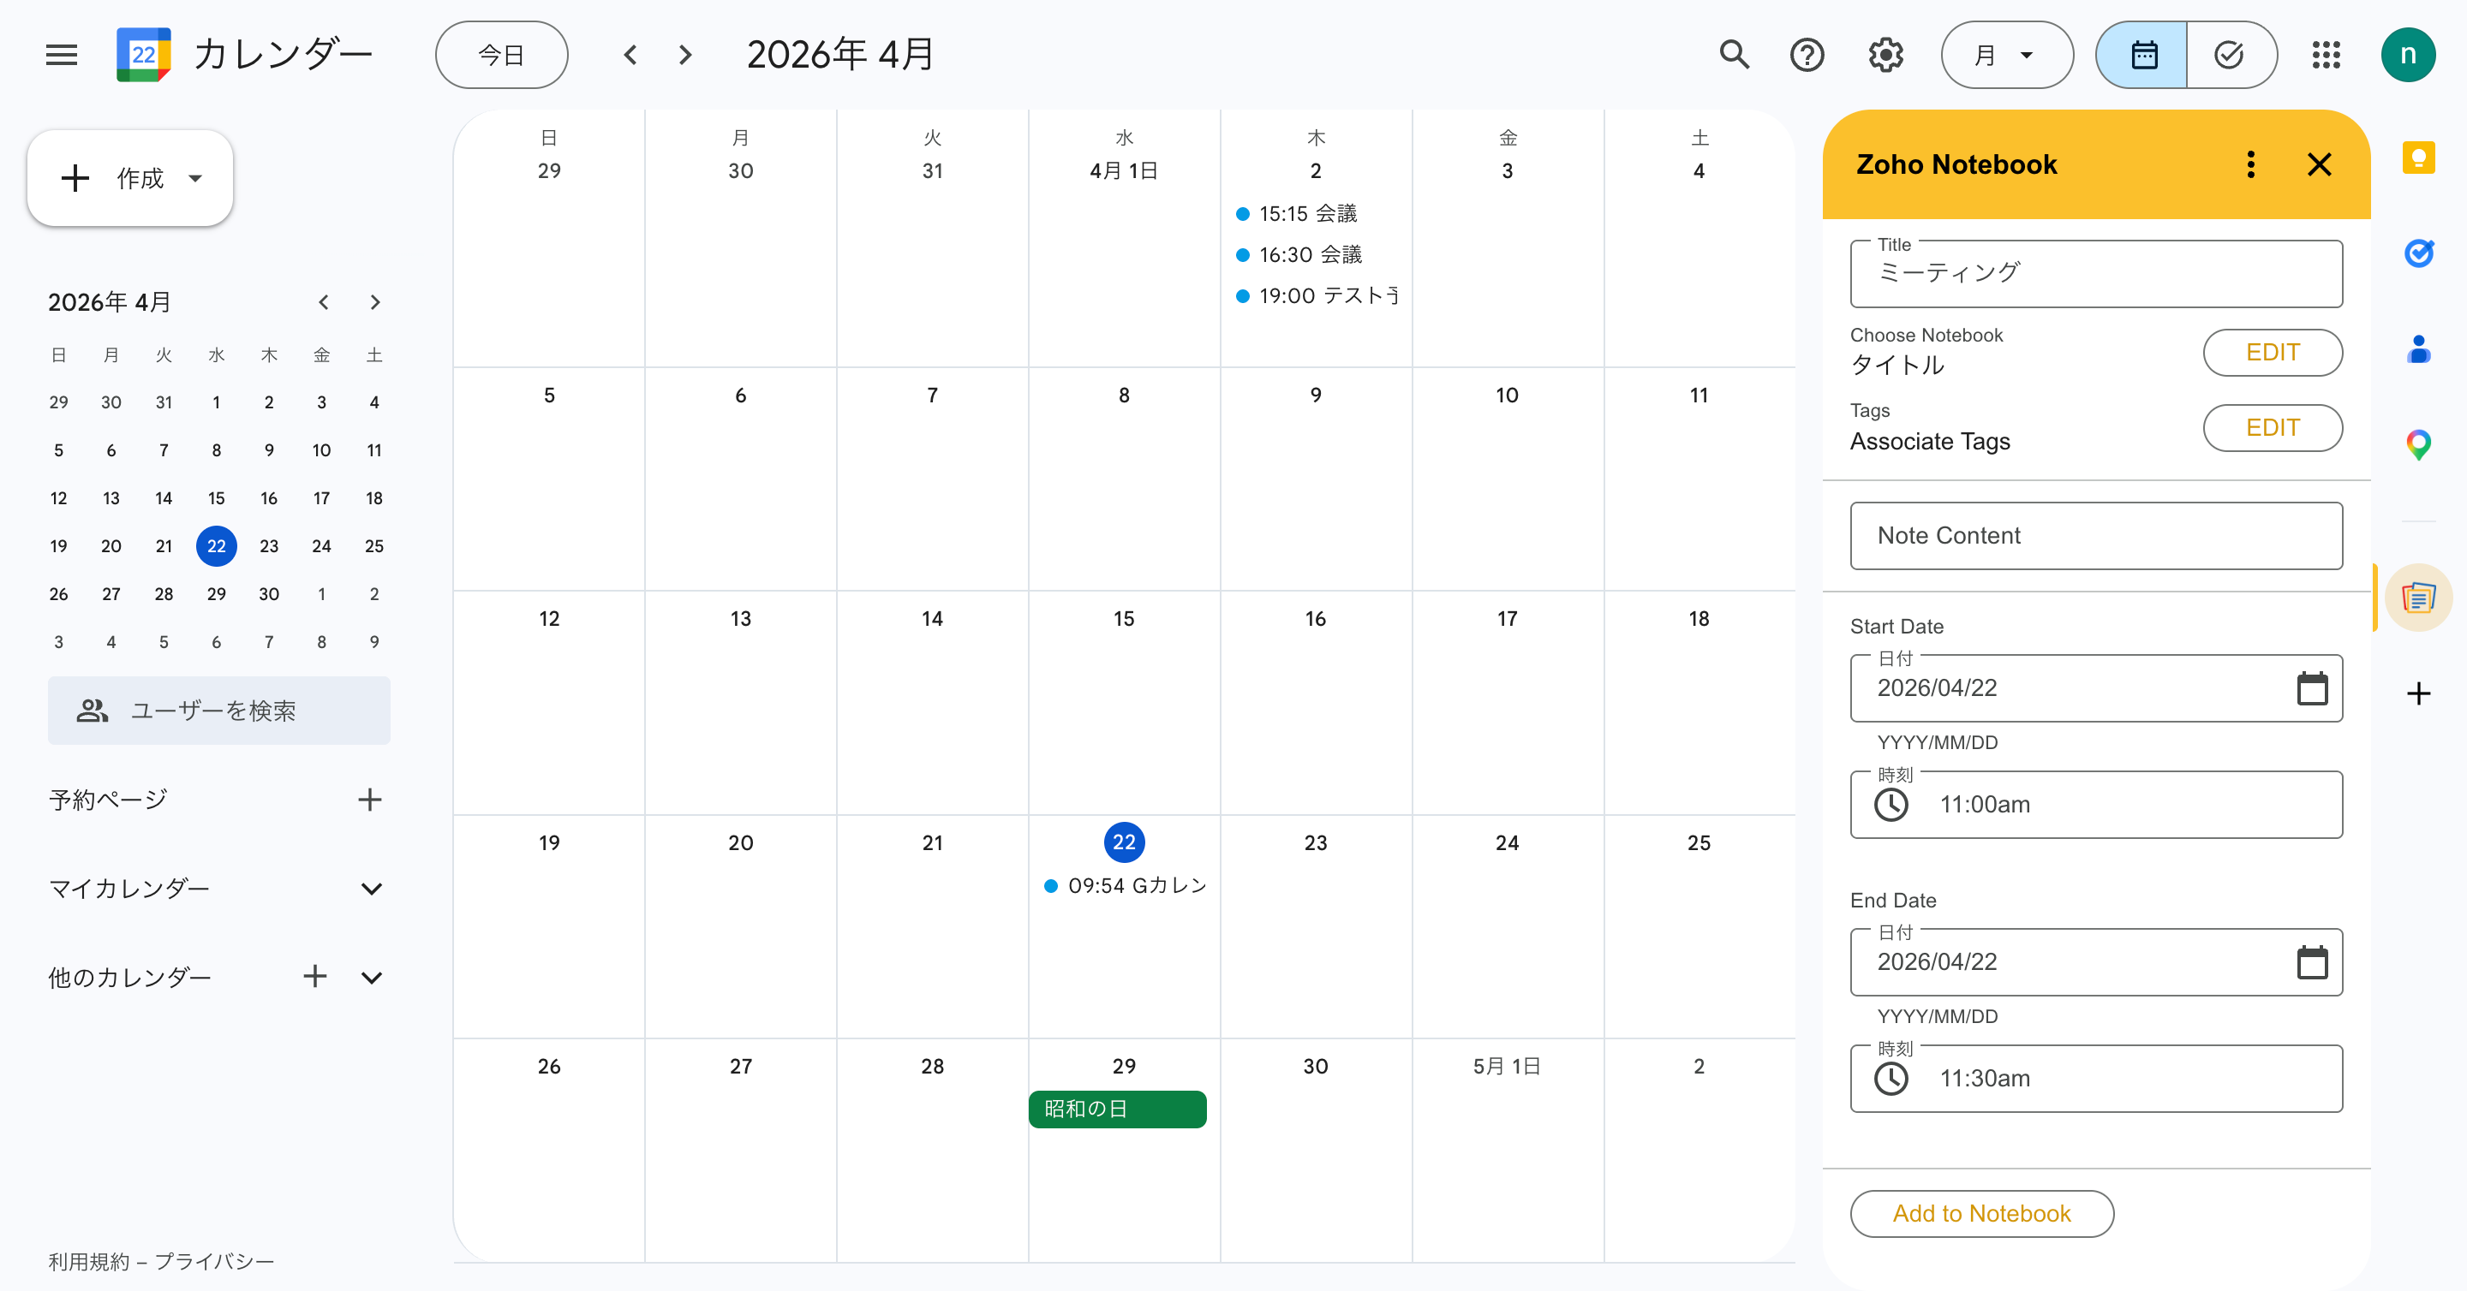Click the Add to Notebook button
The image size is (2467, 1291).
(x=1981, y=1213)
